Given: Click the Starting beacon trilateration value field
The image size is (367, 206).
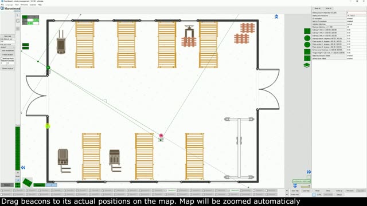Looking at the screenshot, I should click(356, 13).
